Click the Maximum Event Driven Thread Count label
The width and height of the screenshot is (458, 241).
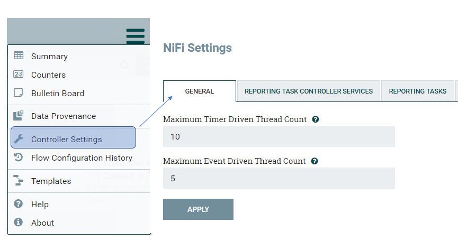(234, 161)
